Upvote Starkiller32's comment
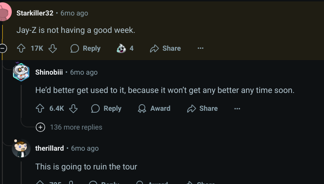The width and height of the screenshot is (324, 184). (x=21, y=48)
